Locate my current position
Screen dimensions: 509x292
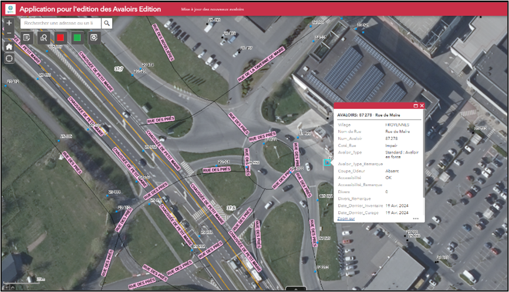pos(9,59)
